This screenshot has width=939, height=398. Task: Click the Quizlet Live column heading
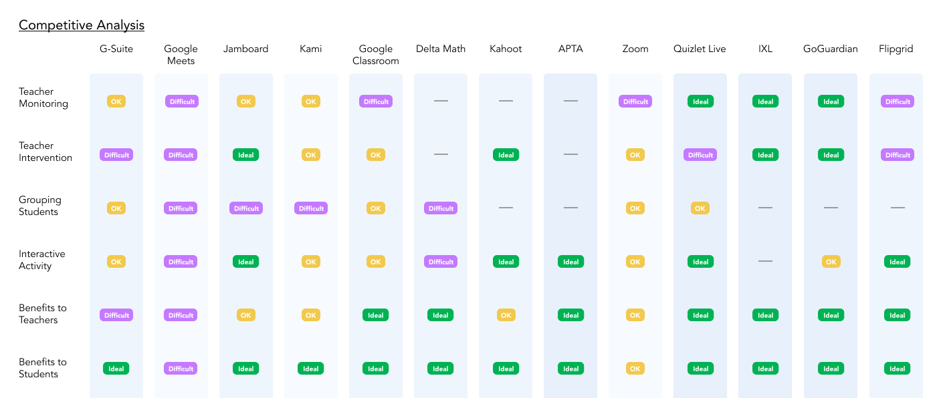(x=700, y=49)
